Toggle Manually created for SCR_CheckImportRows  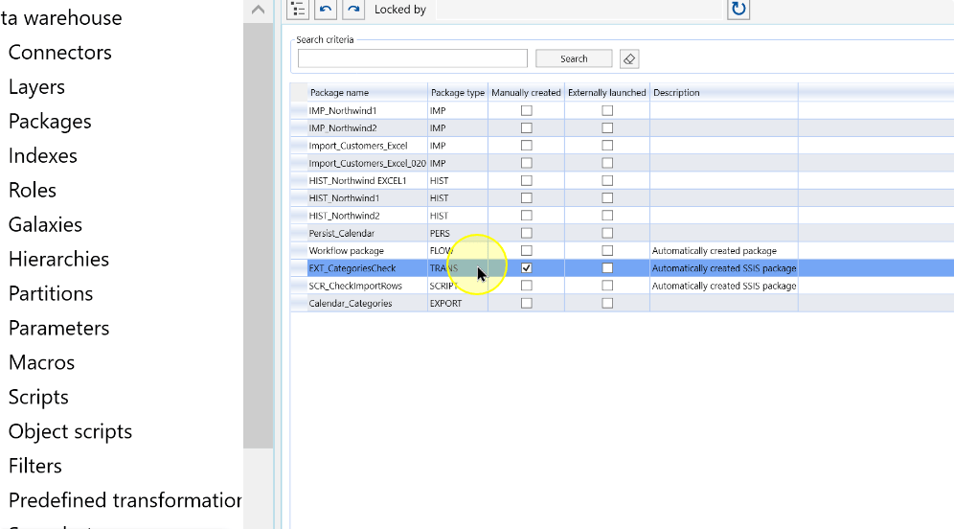526,286
